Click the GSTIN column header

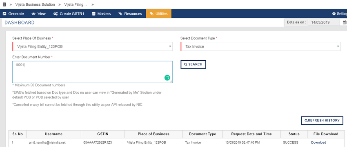click(103, 134)
